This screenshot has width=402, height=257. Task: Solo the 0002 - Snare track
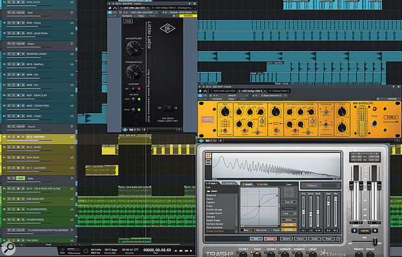[14, 23]
